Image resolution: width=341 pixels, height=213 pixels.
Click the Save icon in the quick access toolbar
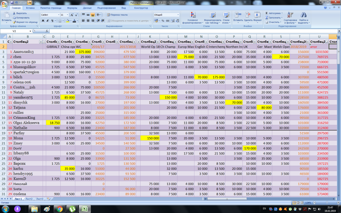click(x=12, y=2)
